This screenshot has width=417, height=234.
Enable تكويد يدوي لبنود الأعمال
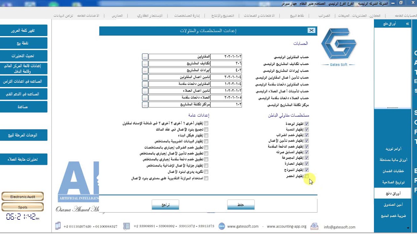coord(206,172)
